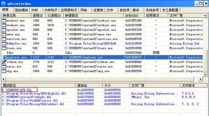Image resolution: width=209 pixels, height=116 pixels.
Task: Sort by 基地址 column header
Action: (x=89, y=85)
